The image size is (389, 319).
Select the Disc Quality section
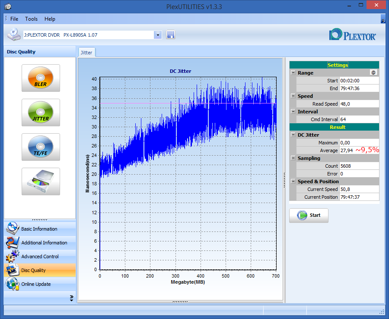click(x=40, y=270)
